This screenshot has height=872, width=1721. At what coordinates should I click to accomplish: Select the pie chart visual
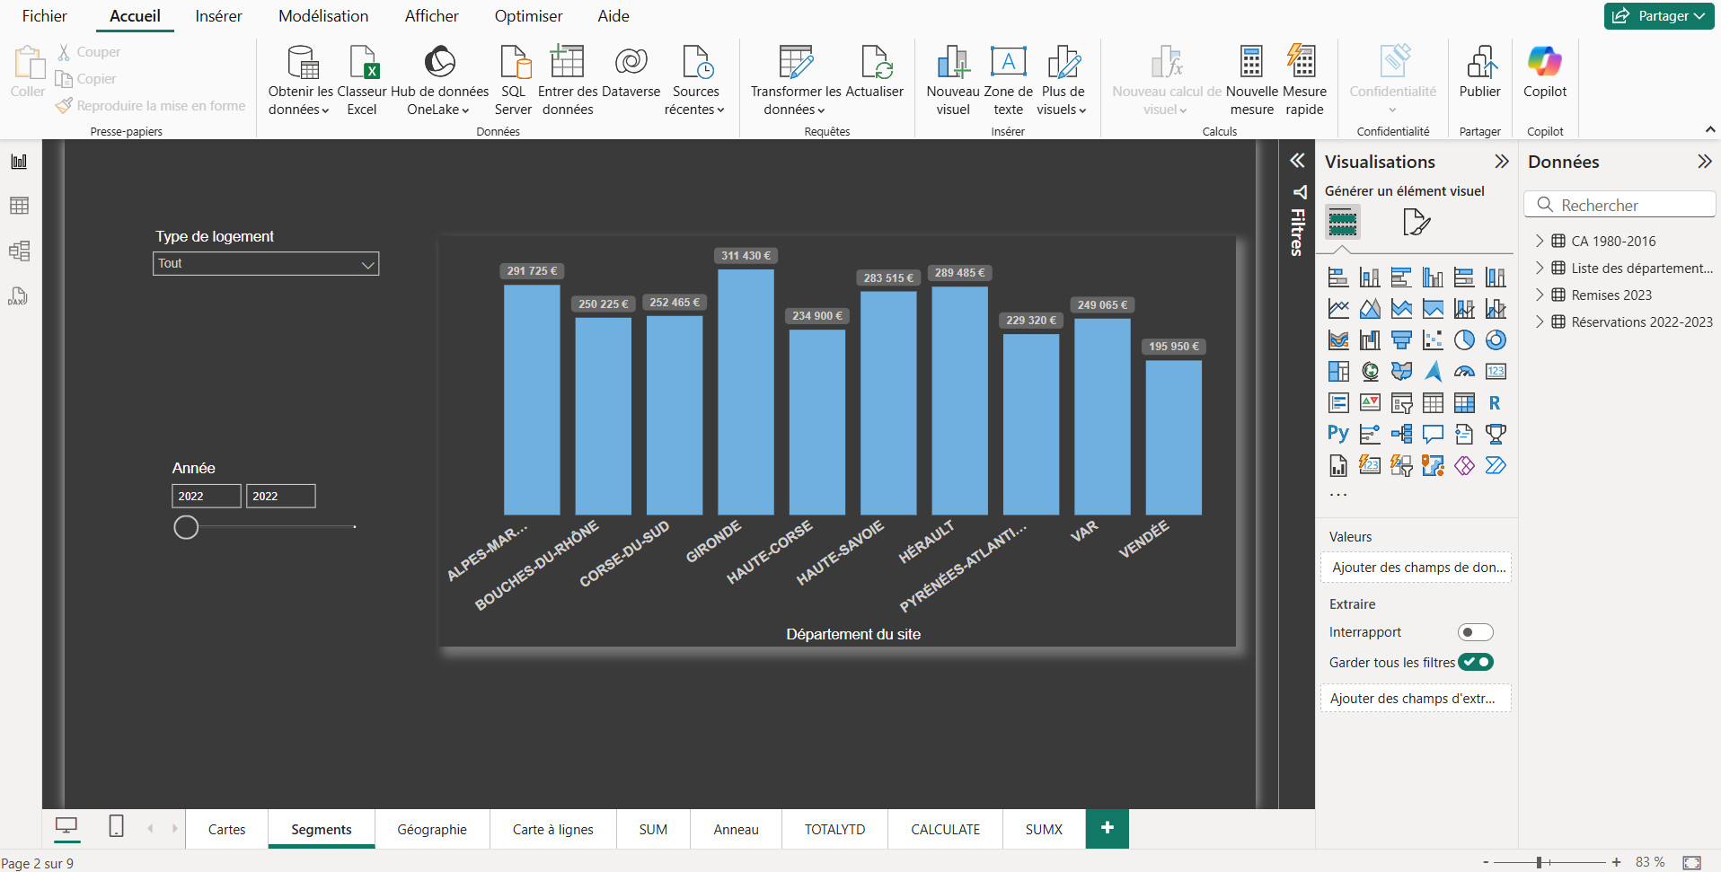pos(1464,340)
